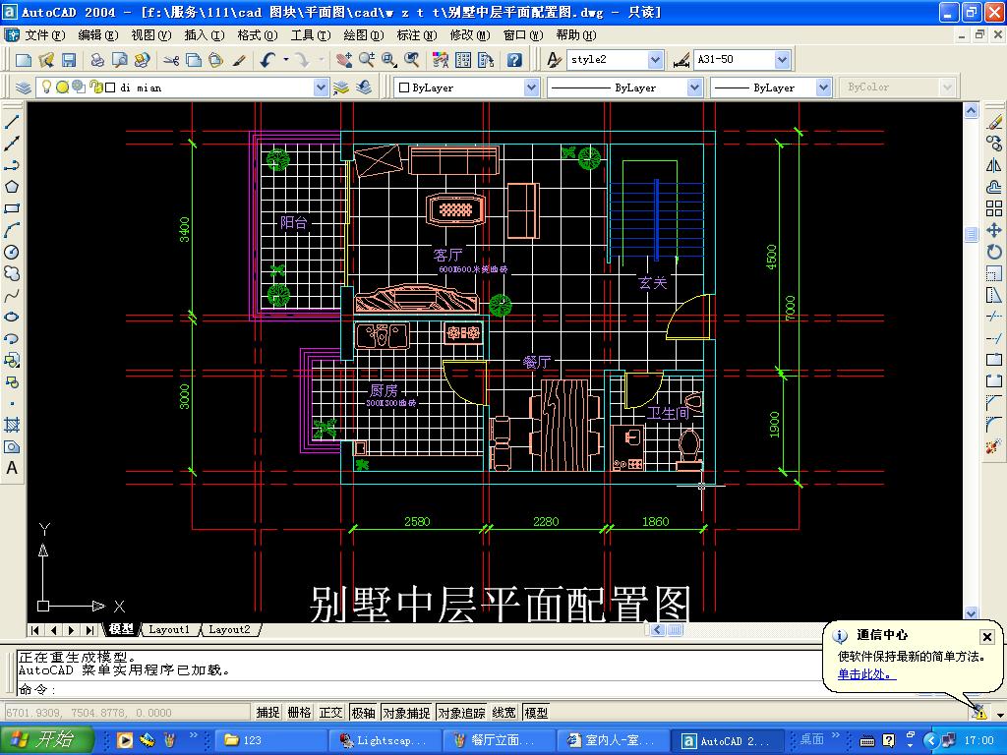The height and width of the screenshot is (755, 1007).
Task: Activate the Hatch tool
Action: coord(13,425)
